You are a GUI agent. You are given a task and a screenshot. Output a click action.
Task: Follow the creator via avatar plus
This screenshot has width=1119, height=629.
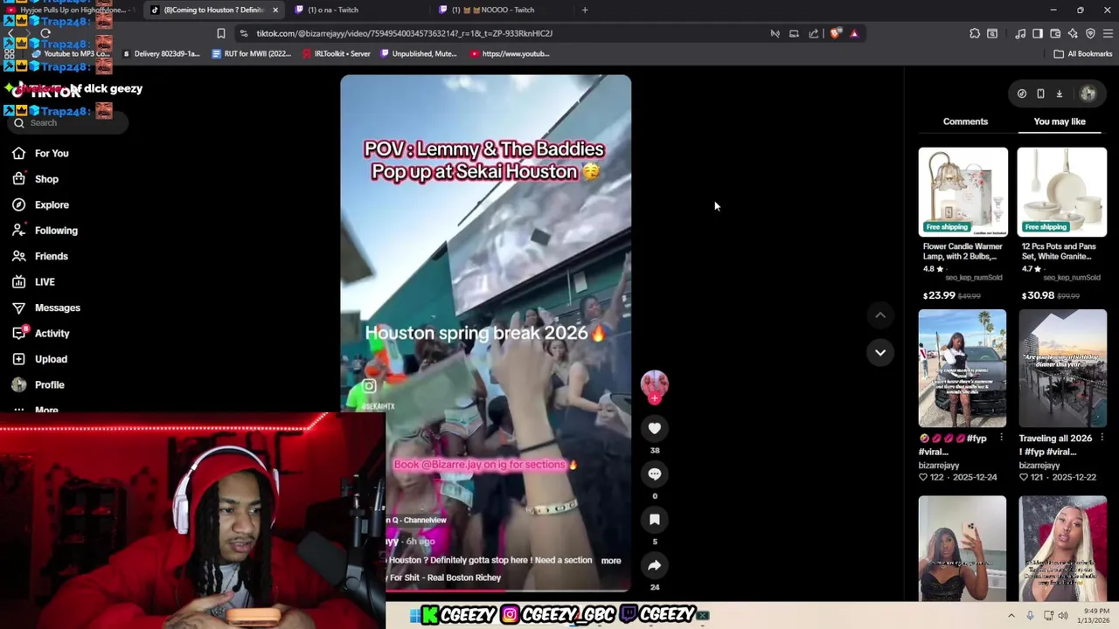tap(654, 398)
